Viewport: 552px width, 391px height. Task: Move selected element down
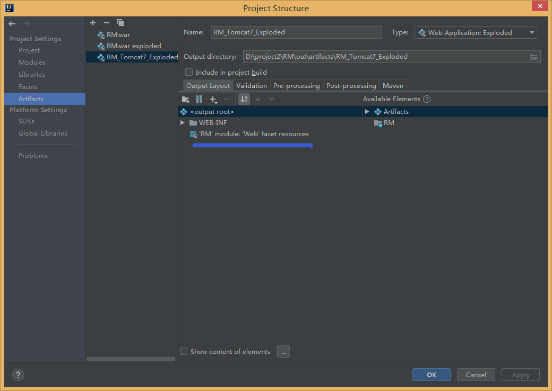click(x=272, y=100)
